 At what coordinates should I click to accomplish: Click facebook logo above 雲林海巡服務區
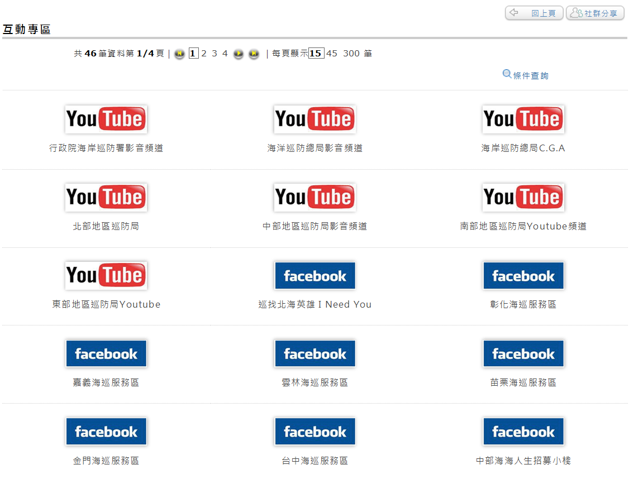pos(315,353)
